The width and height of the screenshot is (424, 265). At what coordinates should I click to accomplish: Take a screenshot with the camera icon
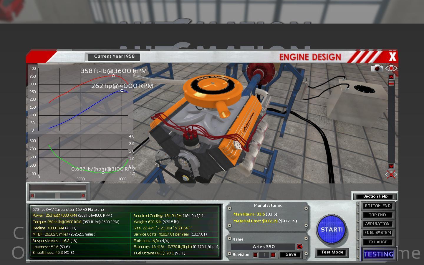point(377,68)
